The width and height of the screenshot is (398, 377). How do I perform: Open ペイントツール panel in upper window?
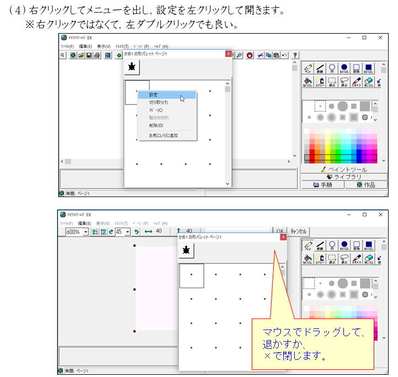(x=344, y=169)
